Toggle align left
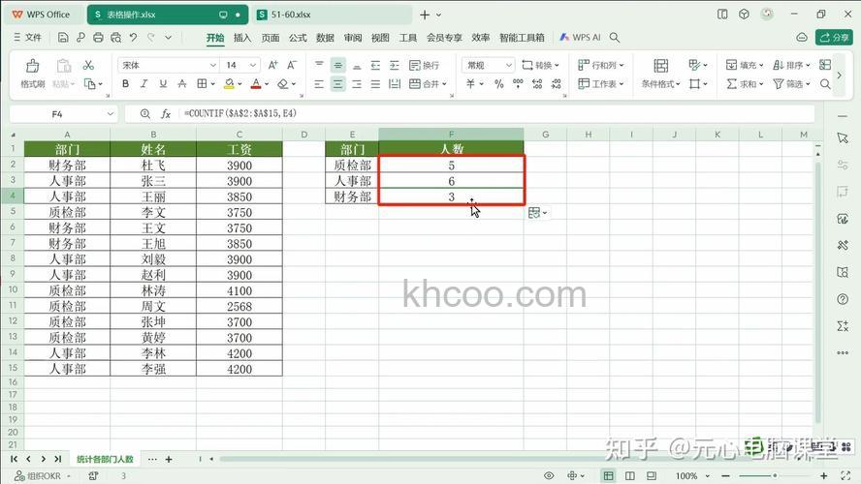The image size is (861, 484). pos(319,84)
